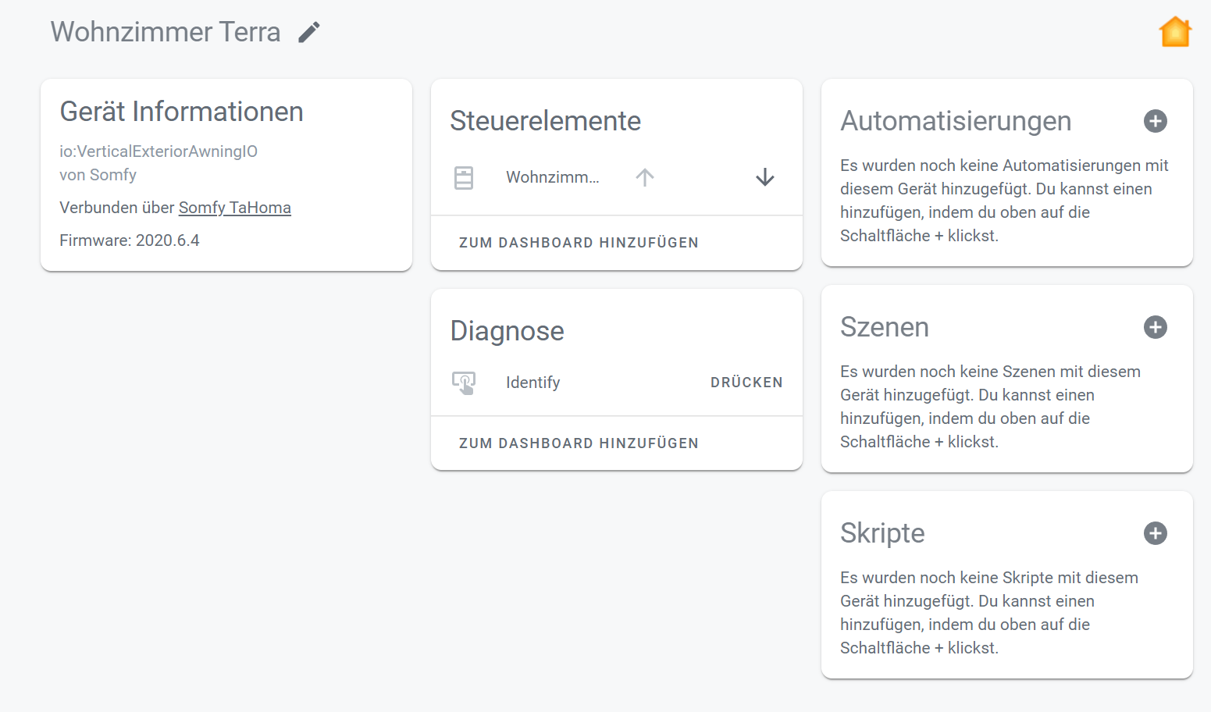Click the Firmware 2020.6.4 text

130,240
